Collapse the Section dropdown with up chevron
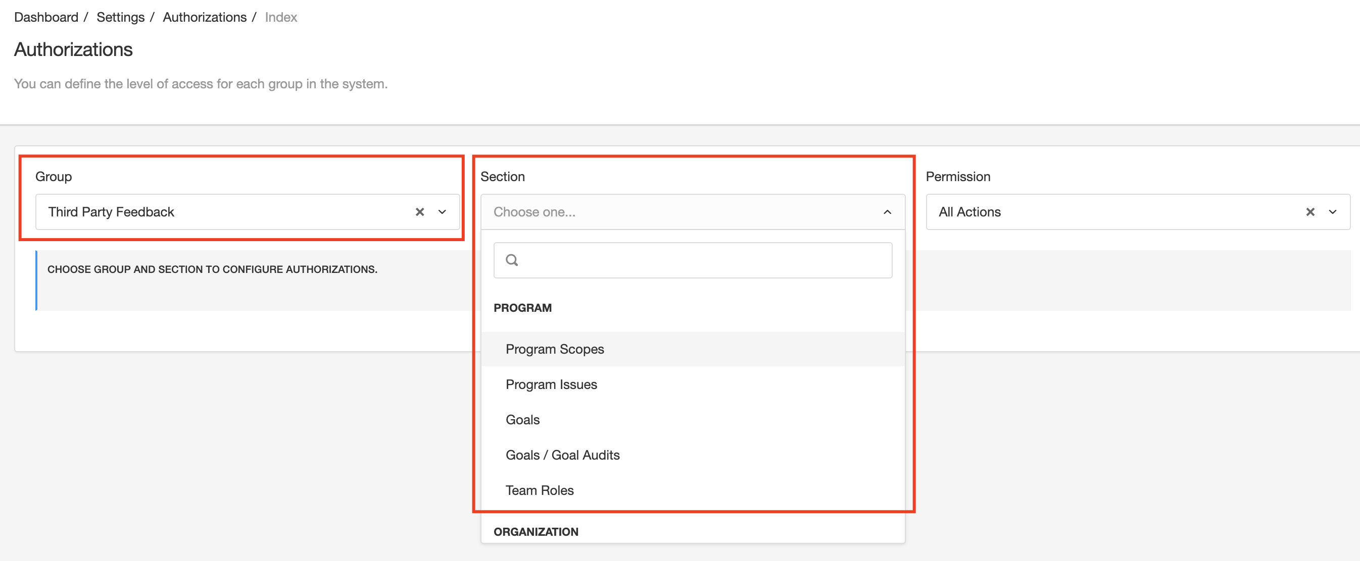This screenshot has width=1360, height=561. pyautogui.click(x=888, y=212)
